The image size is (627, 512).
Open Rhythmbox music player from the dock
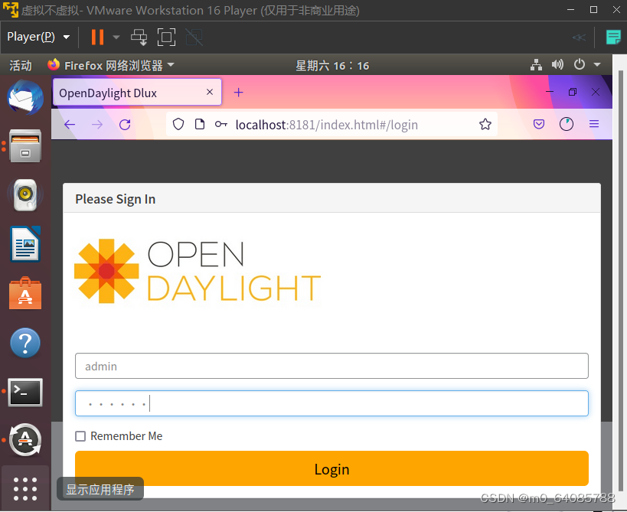25,195
